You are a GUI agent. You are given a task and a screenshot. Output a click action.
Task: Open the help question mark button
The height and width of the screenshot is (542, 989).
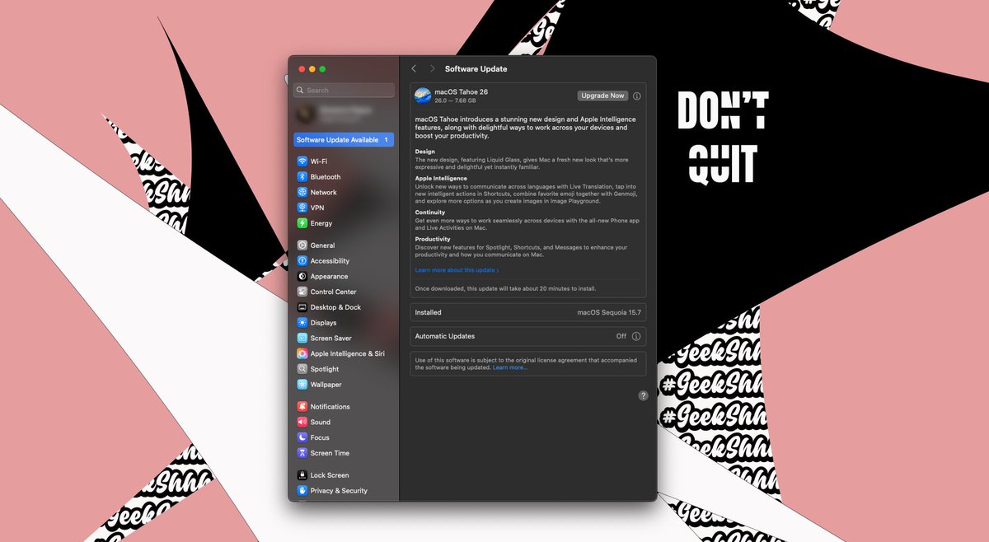643,395
